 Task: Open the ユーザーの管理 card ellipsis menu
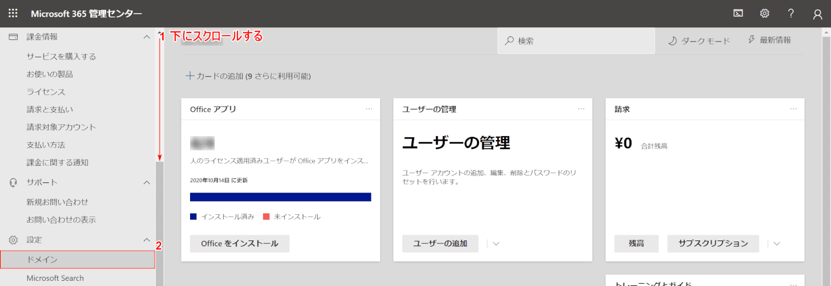(582, 108)
